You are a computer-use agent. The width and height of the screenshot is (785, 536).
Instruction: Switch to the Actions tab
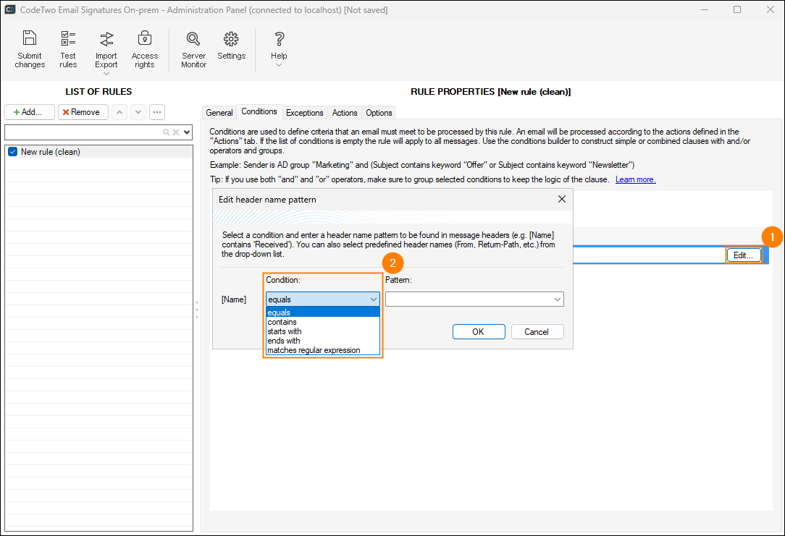click(345, 113)
